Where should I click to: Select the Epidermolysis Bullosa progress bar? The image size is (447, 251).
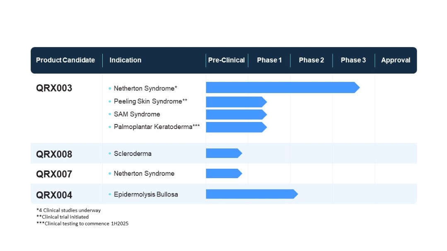(x=251, y=194)
